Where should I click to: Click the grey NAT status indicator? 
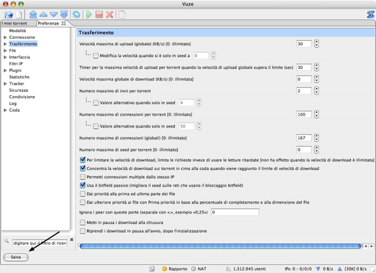point(193,269)
